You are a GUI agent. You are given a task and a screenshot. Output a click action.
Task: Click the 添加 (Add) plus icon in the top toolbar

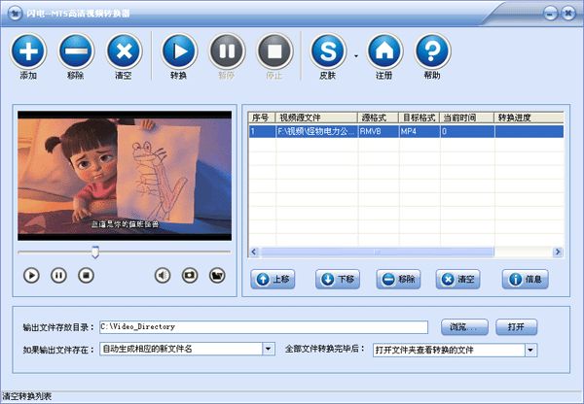(28, 50)
